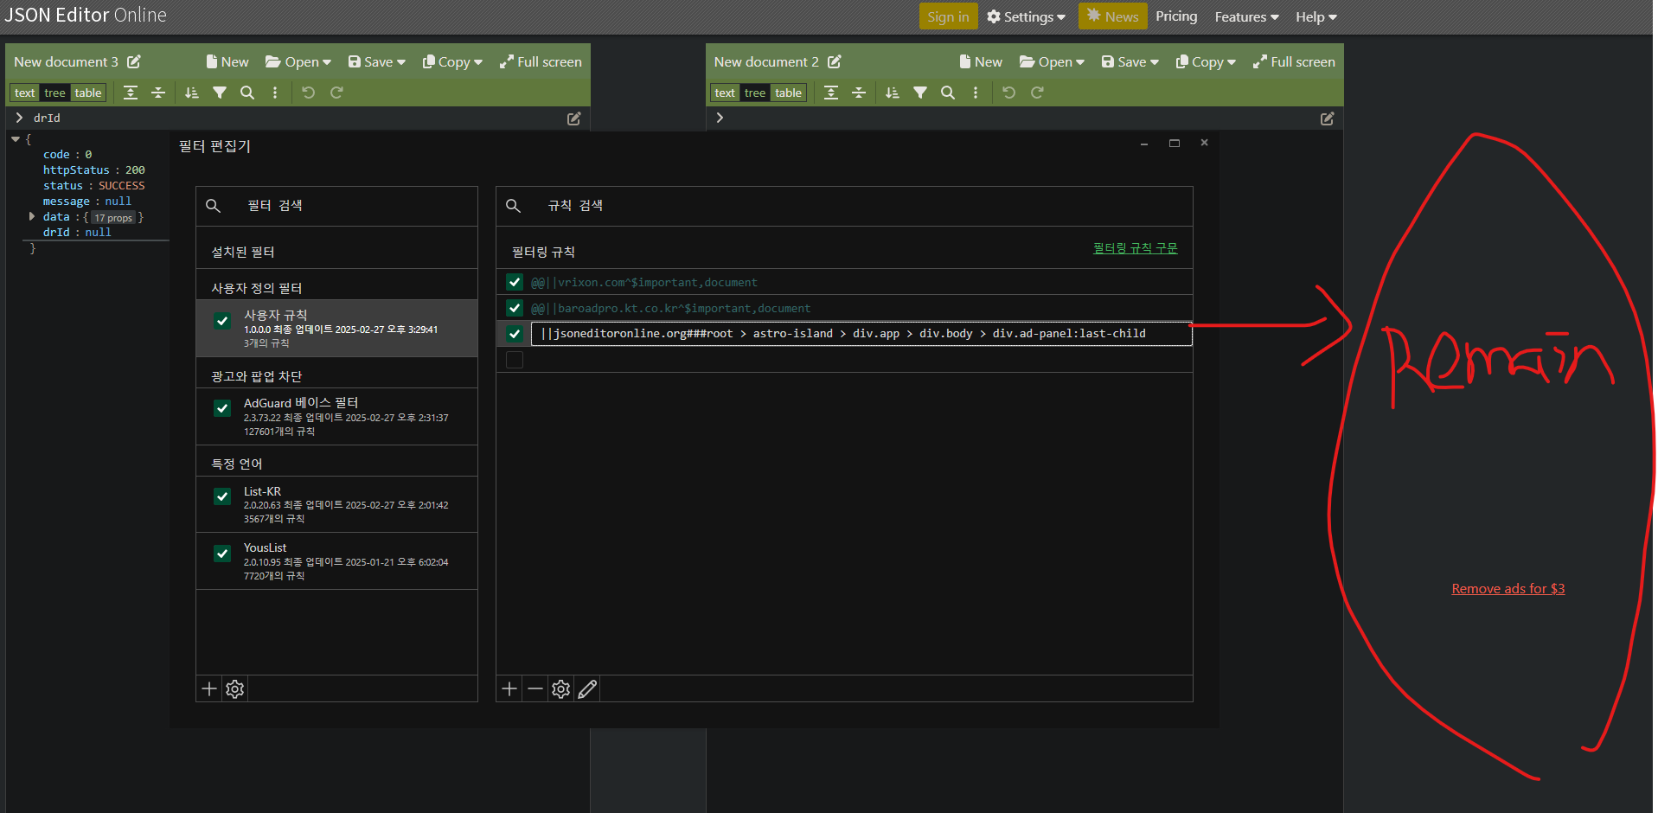Collapse the root JSON object
1658x813 pixels.
pos(16,138)
